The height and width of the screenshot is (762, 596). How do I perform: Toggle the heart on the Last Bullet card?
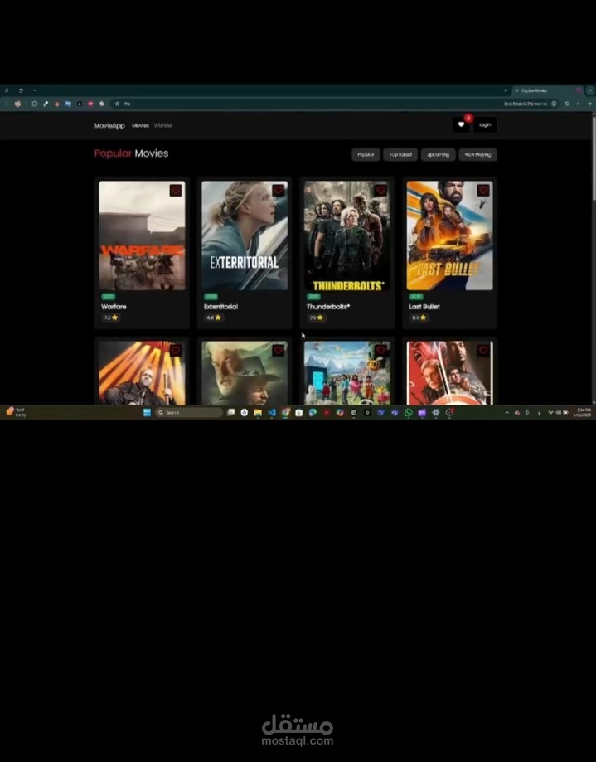483,191
